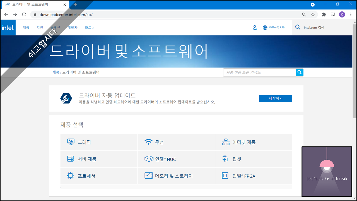This screenshot has width=357, height=201.
Task: Click the 프로세서 product link
Action: tap(86, 176)
